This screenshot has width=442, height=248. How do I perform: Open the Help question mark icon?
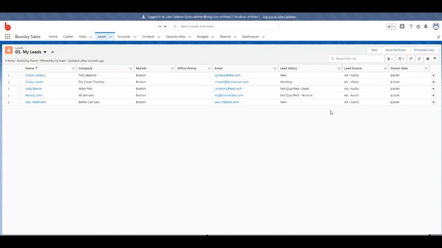click(411, 27)
